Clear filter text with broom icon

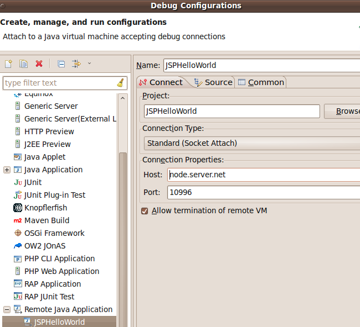121,83
